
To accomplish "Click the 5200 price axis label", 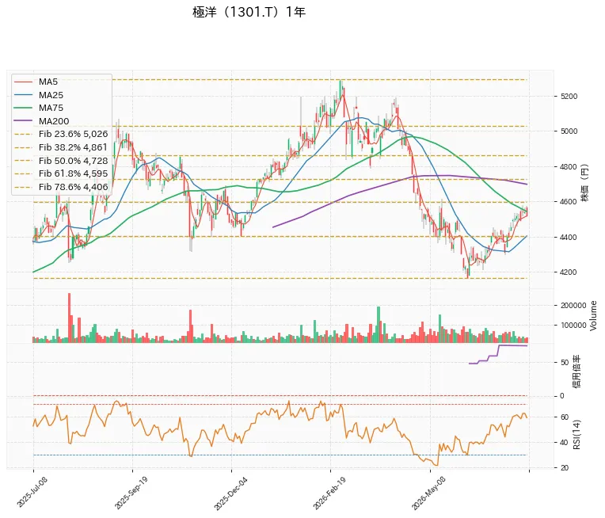I will (x=569, y=96).
